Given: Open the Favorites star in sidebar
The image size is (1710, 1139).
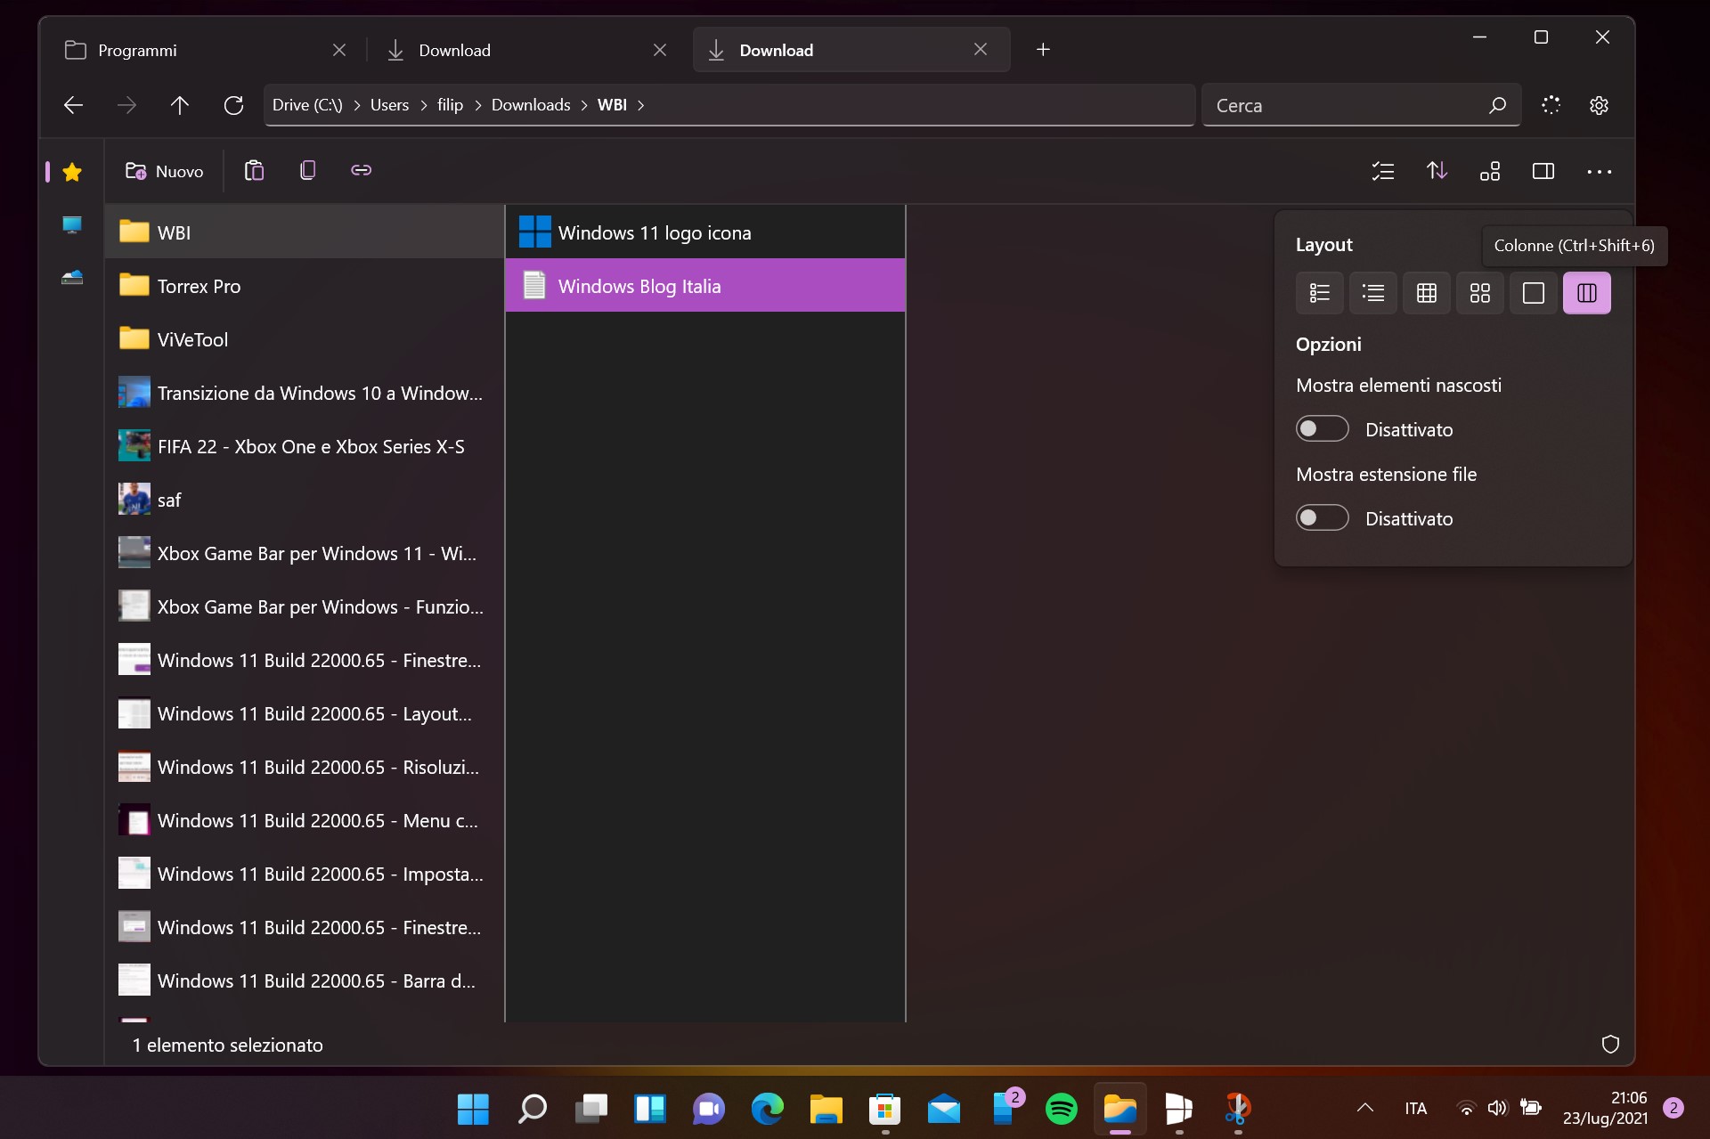Looking at the screenshot, I should click(x=72, y=172).
